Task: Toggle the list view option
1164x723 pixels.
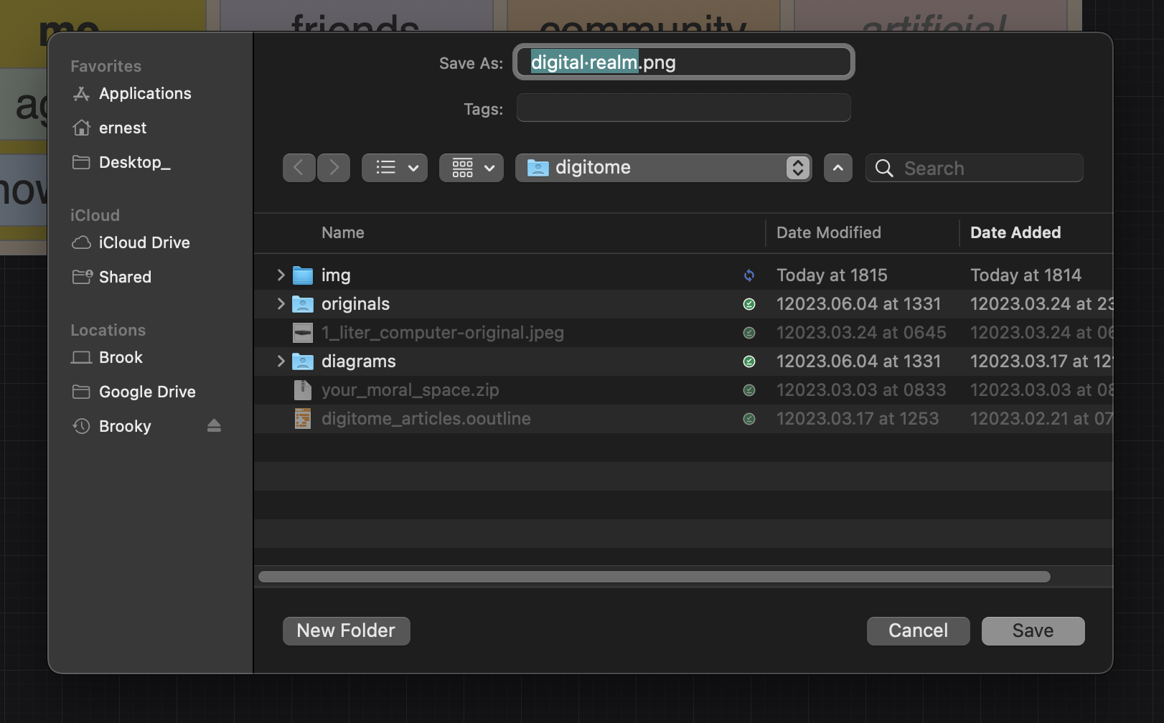Action: pyautogui.click(x=394, y=167)
